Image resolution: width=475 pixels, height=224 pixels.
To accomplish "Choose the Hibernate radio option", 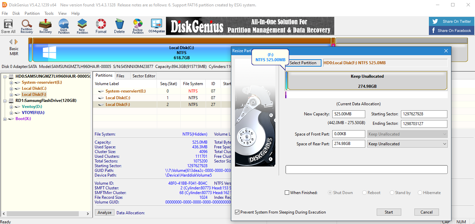I will click(x=420, y=193).
